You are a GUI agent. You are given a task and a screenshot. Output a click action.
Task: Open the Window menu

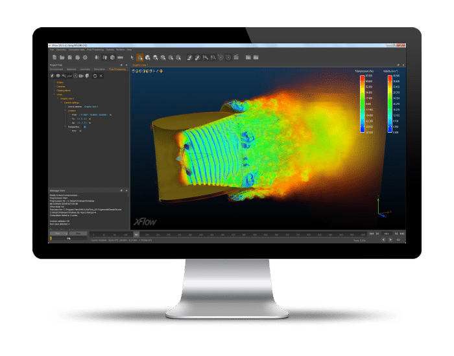(x=120, y=50)
